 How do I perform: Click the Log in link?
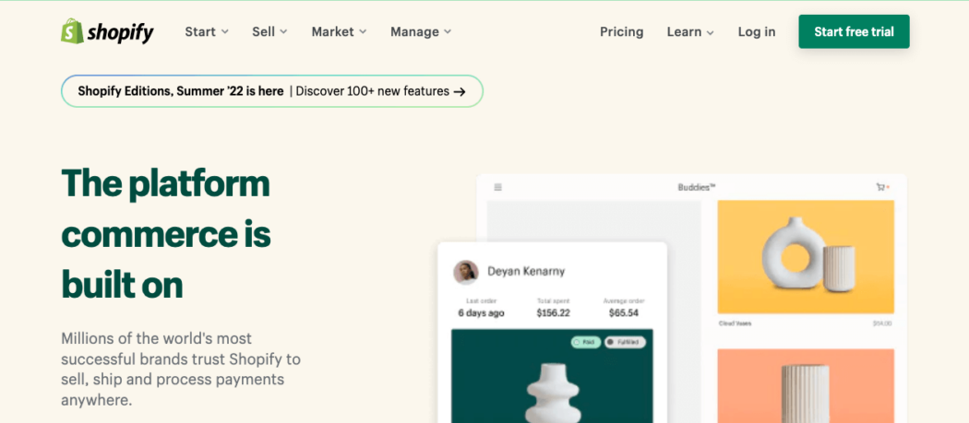pyautogui.click(x=757, y=31)
